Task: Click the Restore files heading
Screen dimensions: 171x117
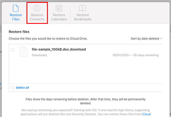Action: tap(19, 32)
